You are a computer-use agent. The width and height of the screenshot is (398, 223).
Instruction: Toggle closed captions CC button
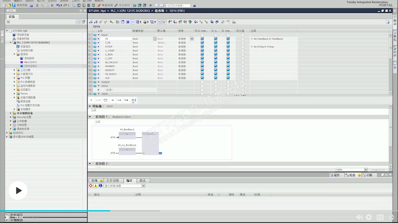380,217
